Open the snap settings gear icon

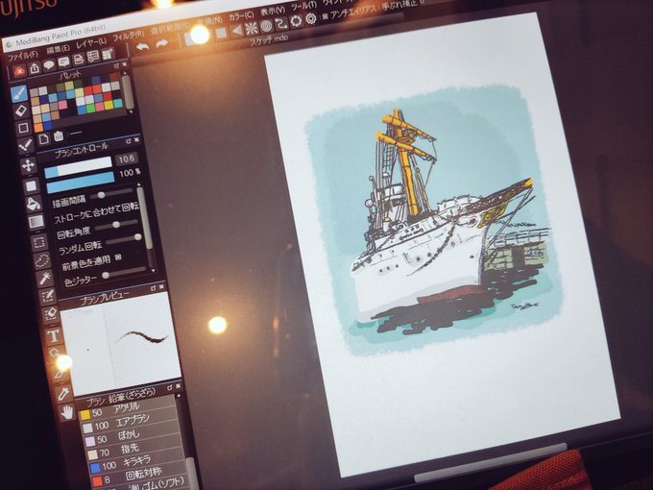click(311, 19)
